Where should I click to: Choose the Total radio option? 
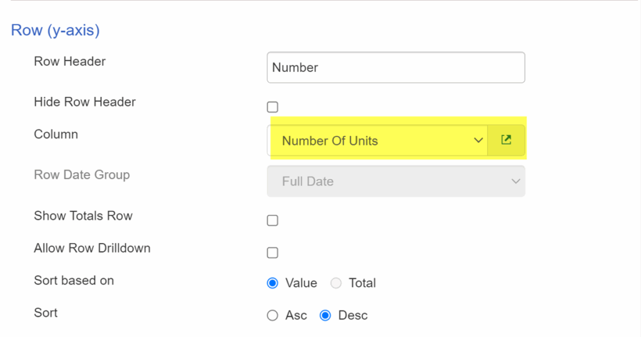(336, 283)
